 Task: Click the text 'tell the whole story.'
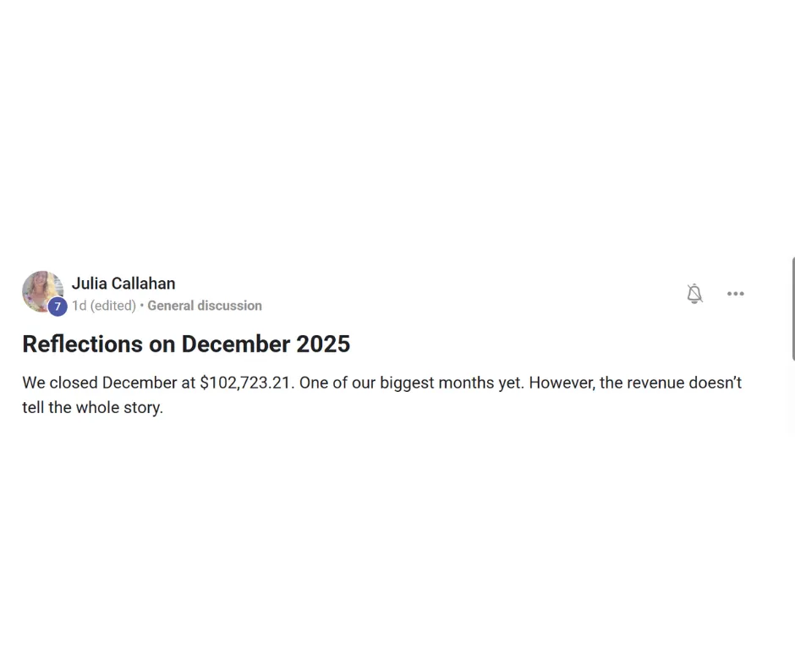[93, 407]
